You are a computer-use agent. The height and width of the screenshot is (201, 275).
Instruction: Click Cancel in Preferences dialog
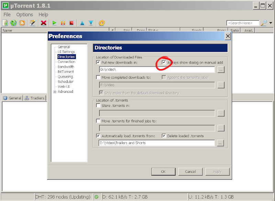[190, 171]
